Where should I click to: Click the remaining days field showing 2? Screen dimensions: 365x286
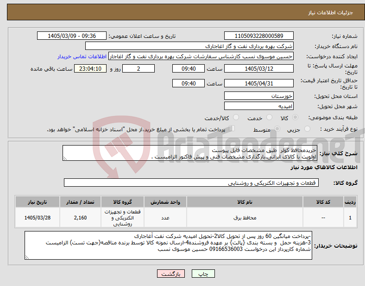[x=138, y=68]
